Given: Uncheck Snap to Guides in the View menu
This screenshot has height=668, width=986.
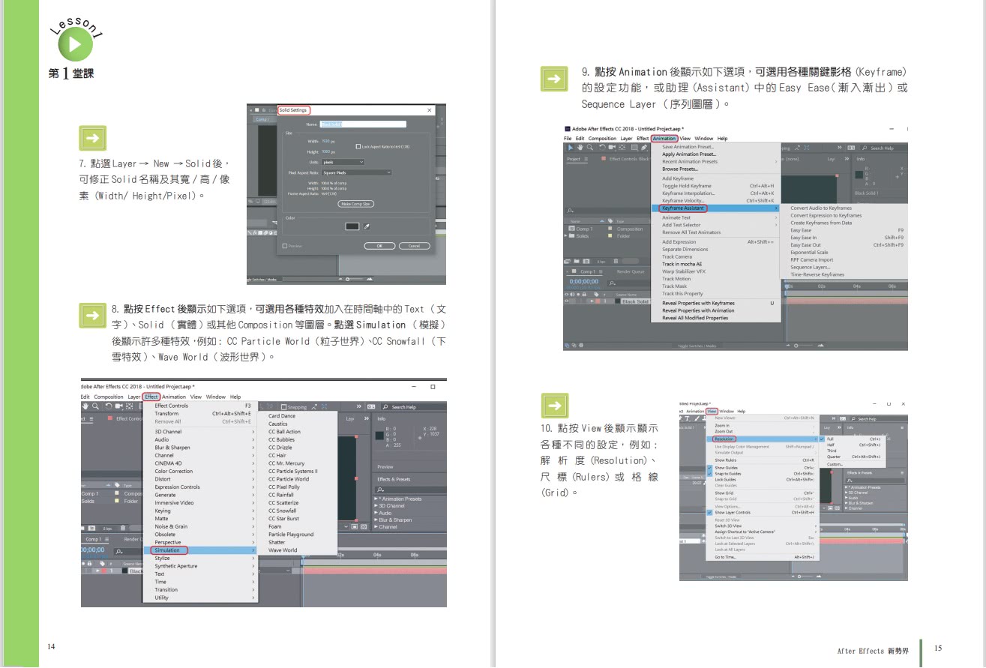Looking at the screenshot, I should (709, 474).
